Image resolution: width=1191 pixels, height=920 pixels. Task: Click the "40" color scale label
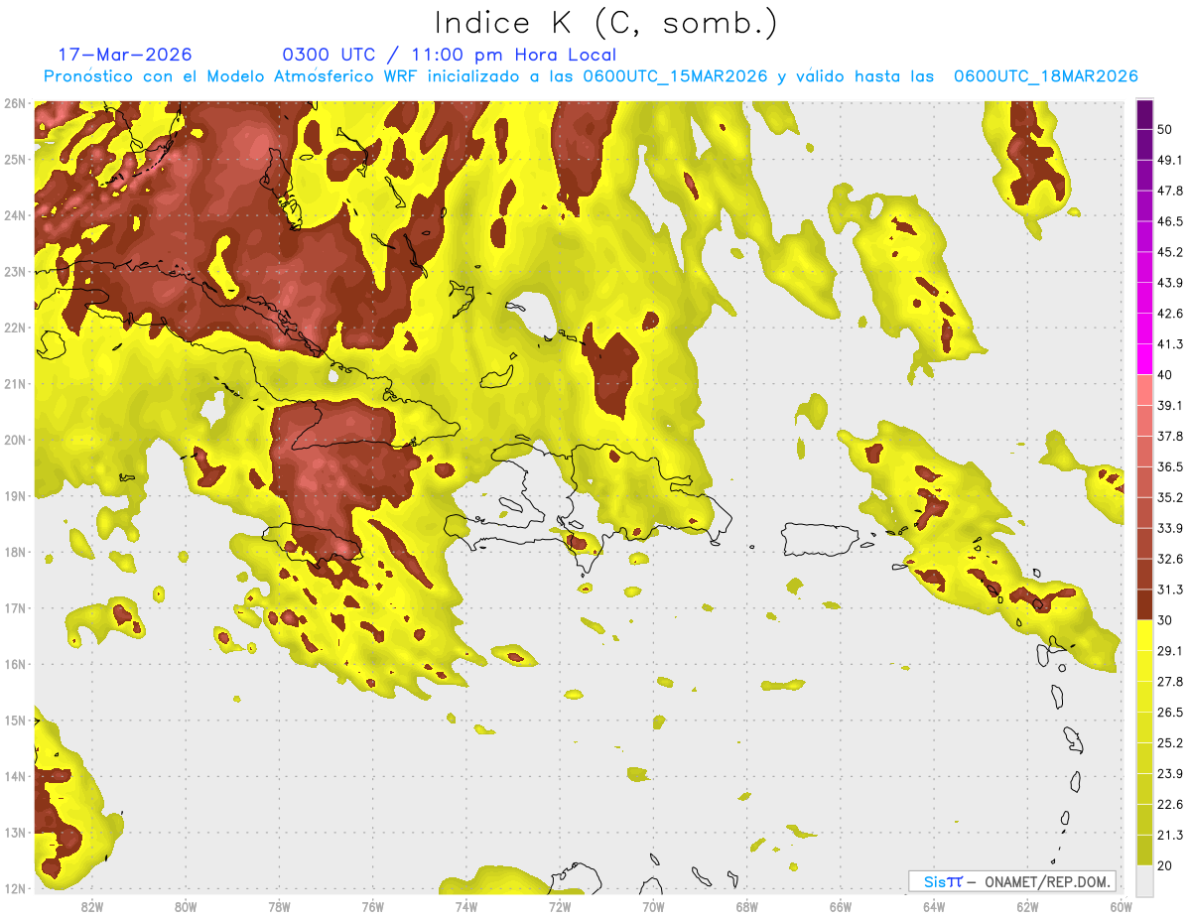(x=1166, y=375)
